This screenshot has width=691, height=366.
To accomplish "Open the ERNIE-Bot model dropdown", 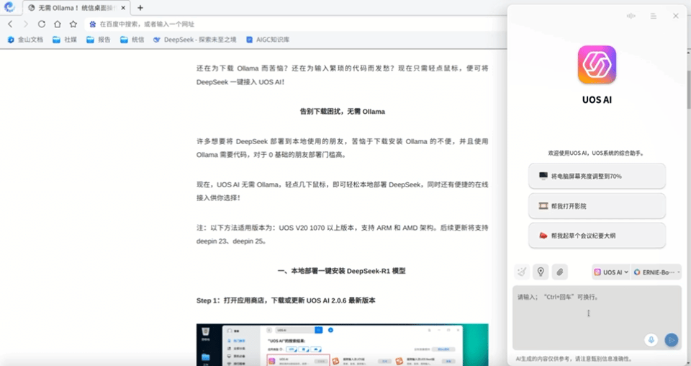I will (656, 272).
